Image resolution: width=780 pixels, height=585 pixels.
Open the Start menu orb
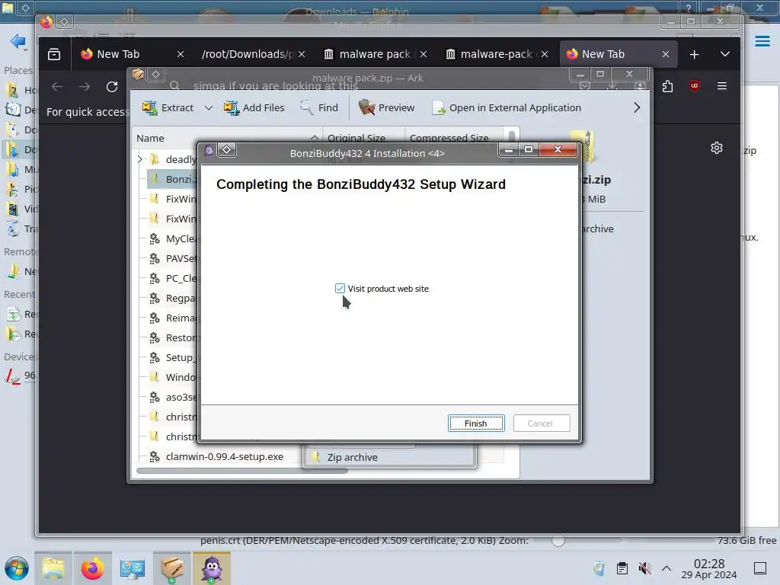17,568
